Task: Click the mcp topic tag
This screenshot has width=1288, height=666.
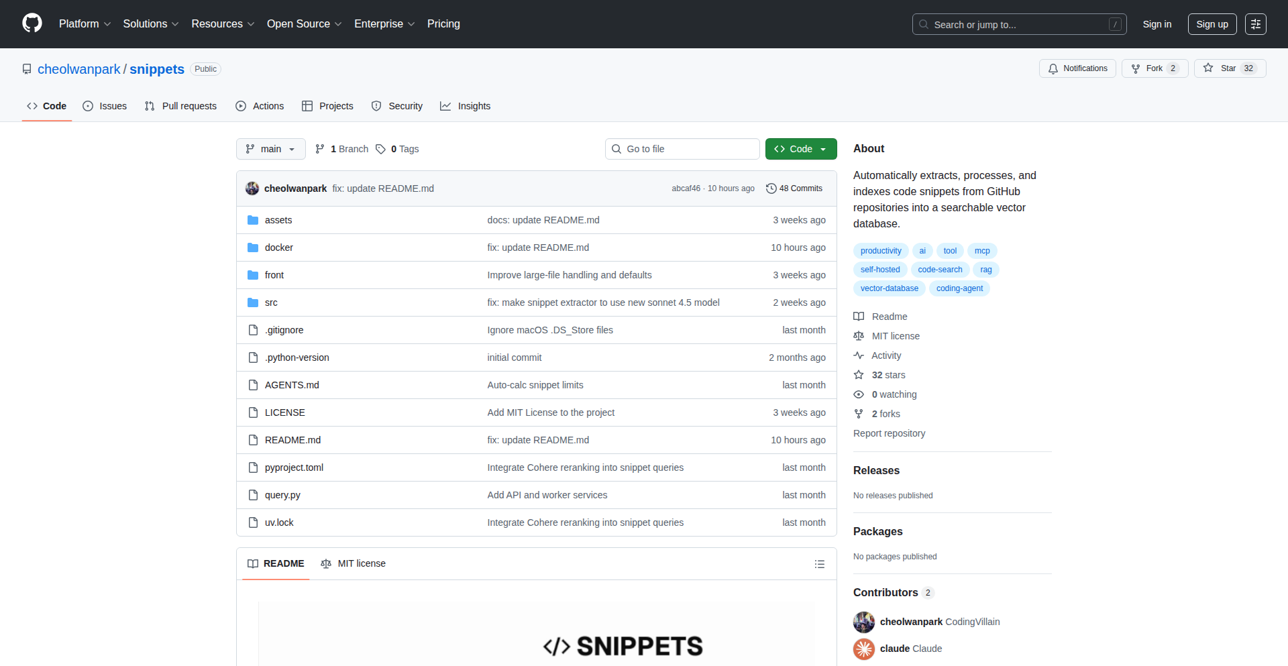Action: click(x=982, y=251)
